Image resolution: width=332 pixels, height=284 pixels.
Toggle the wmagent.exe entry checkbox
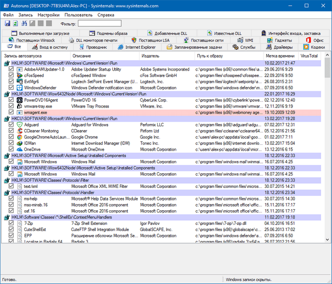(x=11, y=112)
